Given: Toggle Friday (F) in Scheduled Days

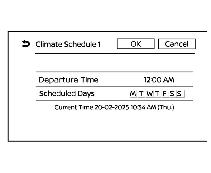Looking at the screenshot, I should point(165,94).
